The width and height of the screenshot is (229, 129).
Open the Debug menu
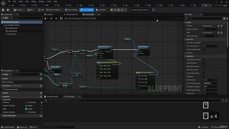point(34,1)
